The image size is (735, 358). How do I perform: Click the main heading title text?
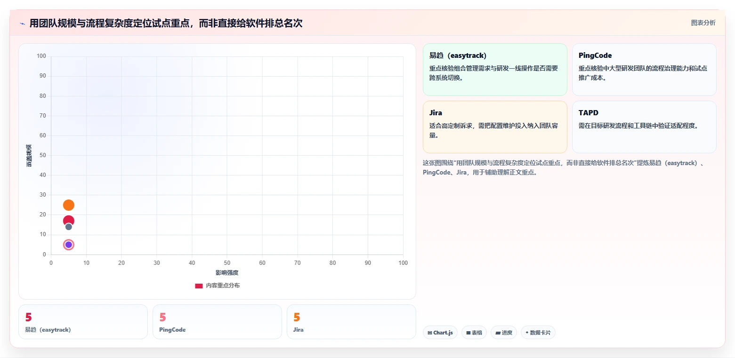coord(166,24)
